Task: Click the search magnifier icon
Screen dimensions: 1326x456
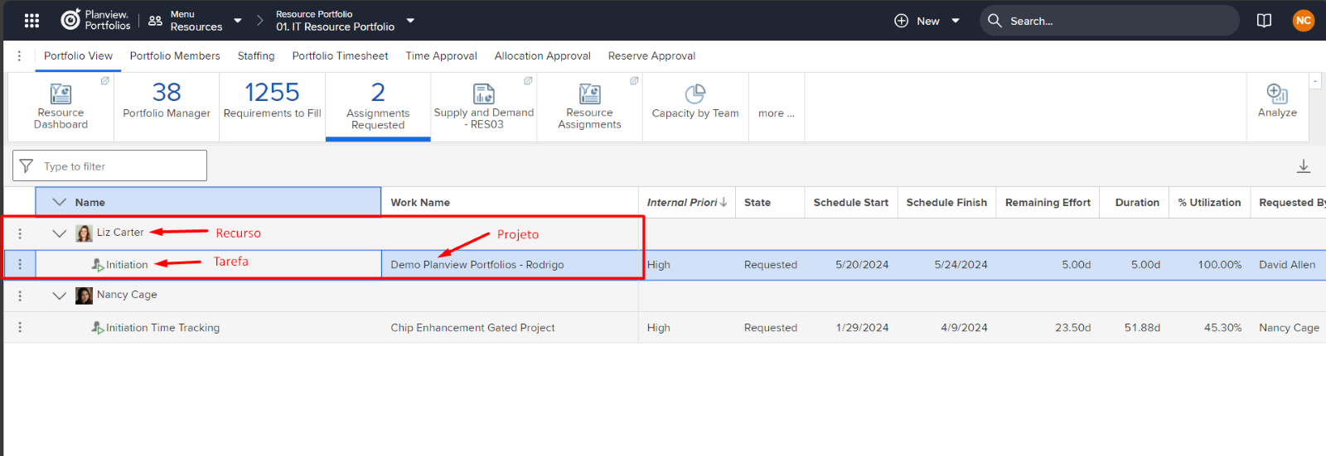Action: (x=994, y=21)
